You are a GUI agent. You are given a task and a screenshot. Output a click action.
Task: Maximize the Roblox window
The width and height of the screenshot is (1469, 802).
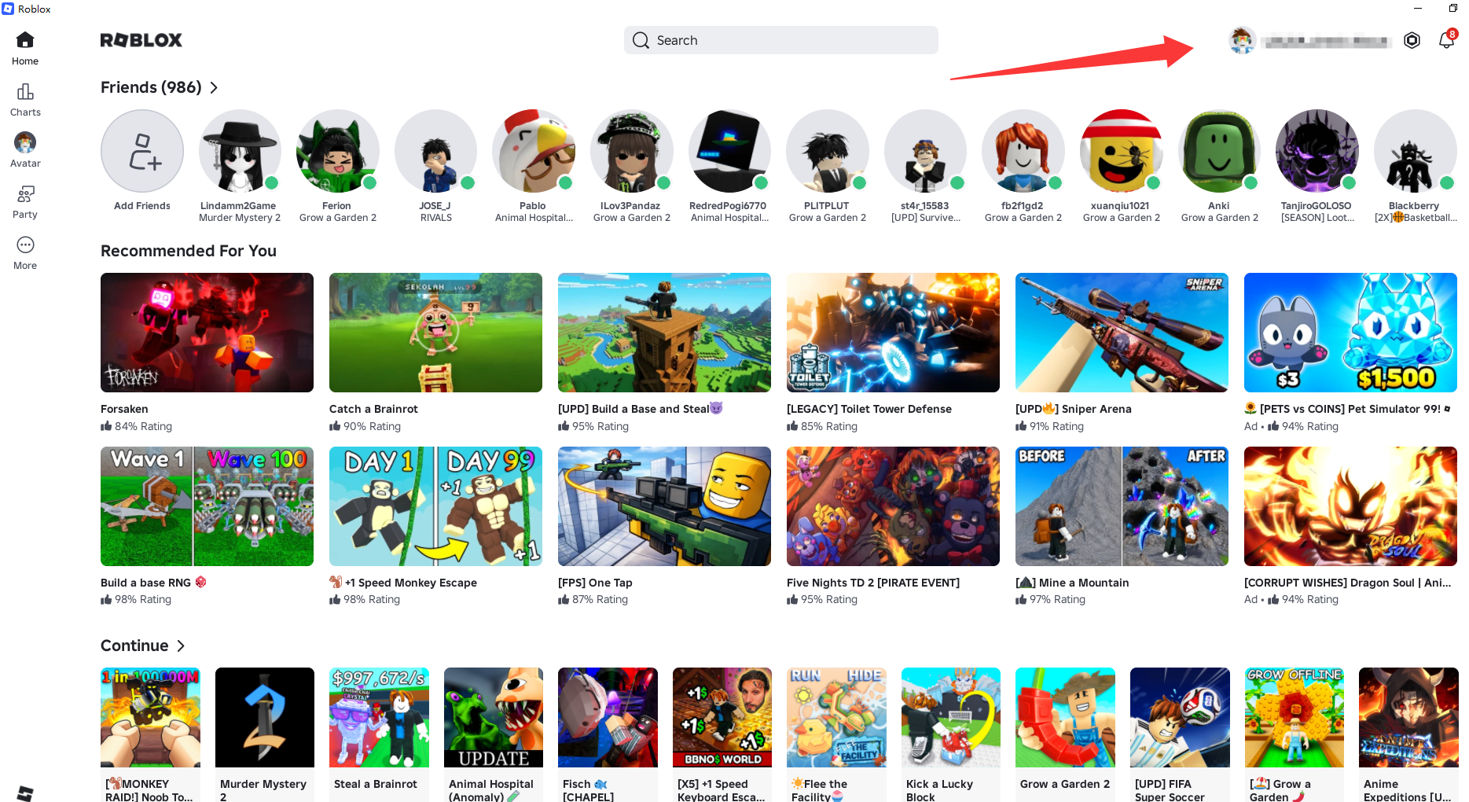[x=1452, y=9]
